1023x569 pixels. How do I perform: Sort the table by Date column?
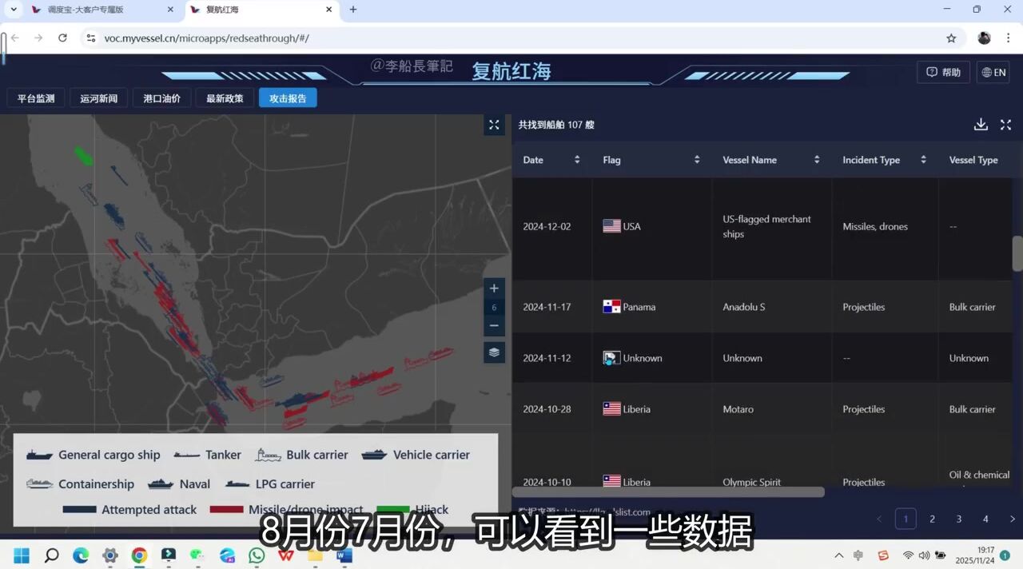coord(577,160)
